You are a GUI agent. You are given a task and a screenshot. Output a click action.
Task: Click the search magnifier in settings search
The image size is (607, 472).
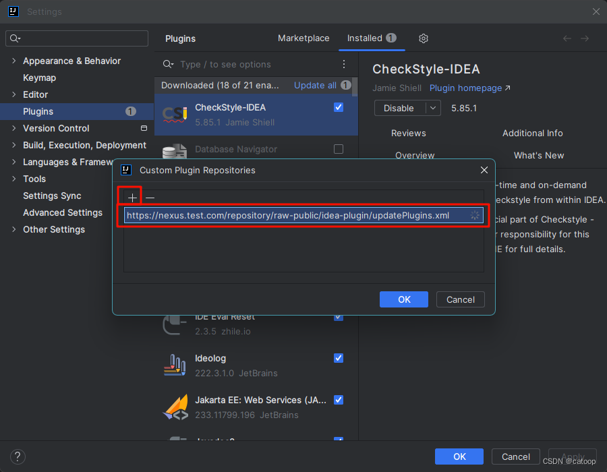(x=15, y=38)
